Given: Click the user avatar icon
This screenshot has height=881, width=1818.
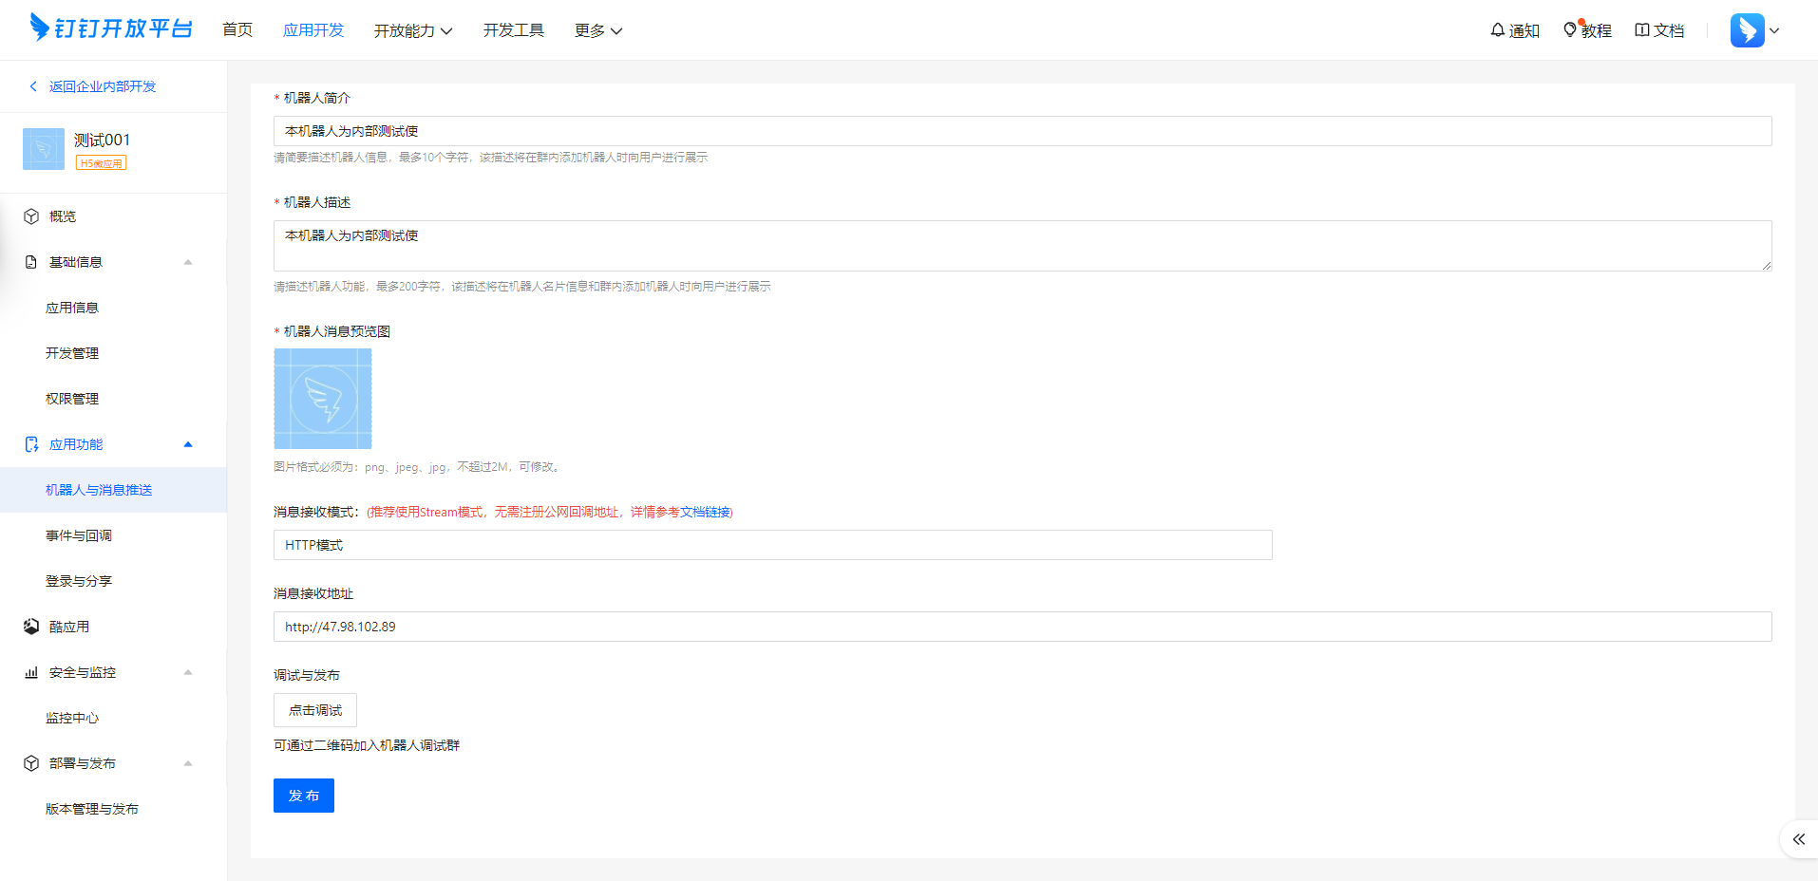Looking at the screenshot, I should [1747, 30].
